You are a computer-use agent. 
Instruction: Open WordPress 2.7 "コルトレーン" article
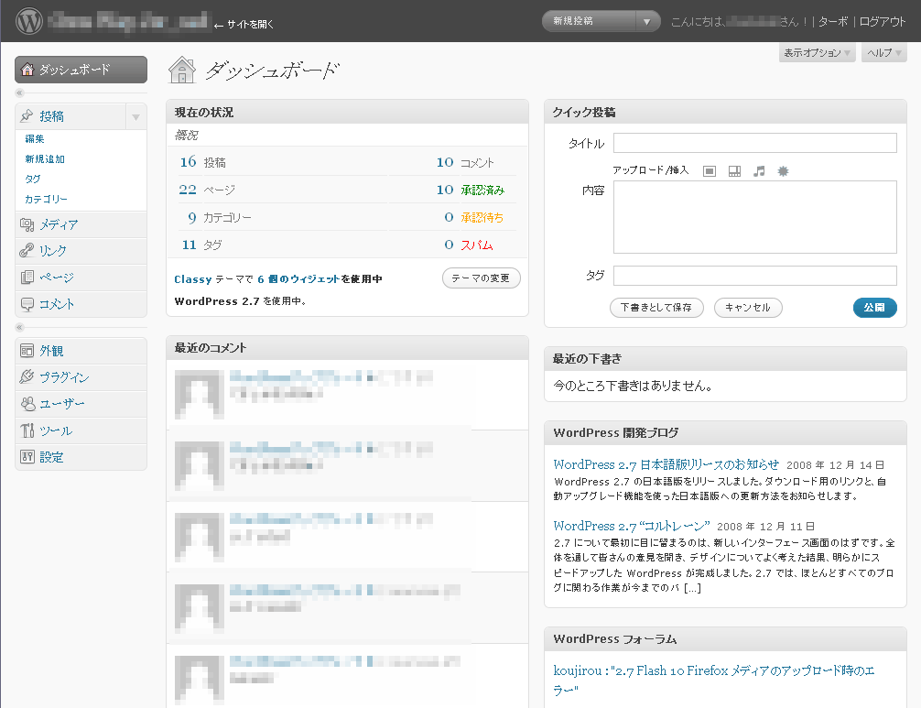click(632, 526)
